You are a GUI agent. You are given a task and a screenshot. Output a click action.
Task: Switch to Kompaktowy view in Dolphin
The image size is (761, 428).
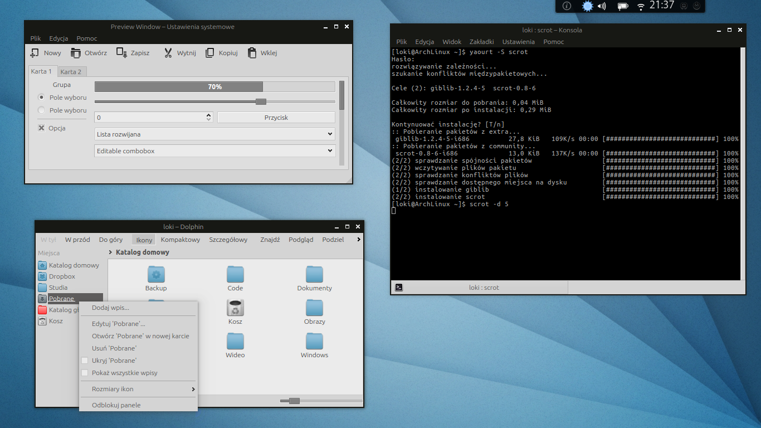tap(181, 240)
